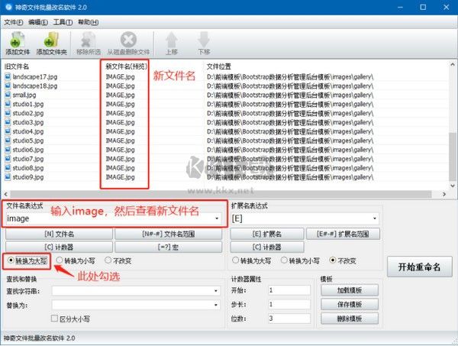Viewport: 458px width, 346px height.
Task: Click the app logo in title bar
Action: [x=8, y=7]
